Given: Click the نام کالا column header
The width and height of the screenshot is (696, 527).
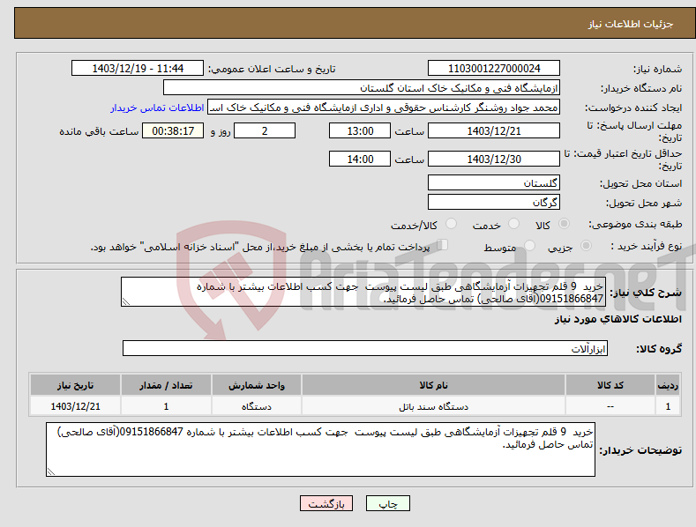Looking at the screenshot, I should point(433,385).
